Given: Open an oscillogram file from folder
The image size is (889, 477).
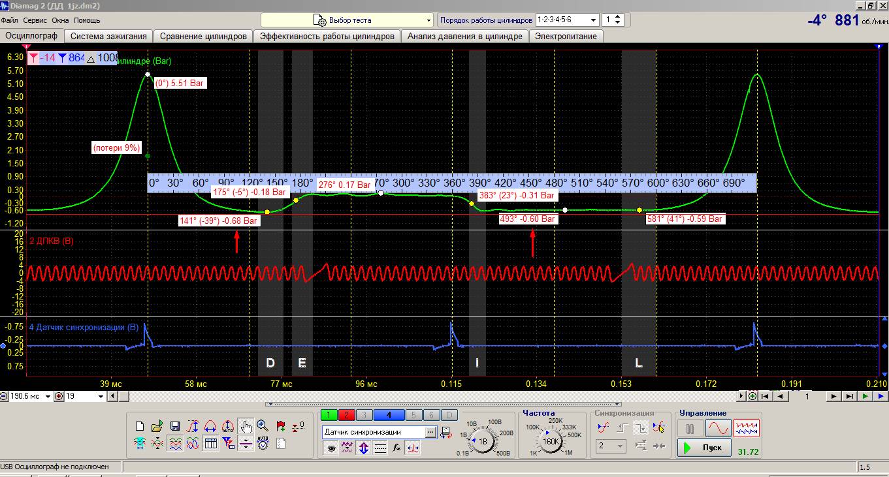Looking at the screenshot, I should [x=157, y=427].
